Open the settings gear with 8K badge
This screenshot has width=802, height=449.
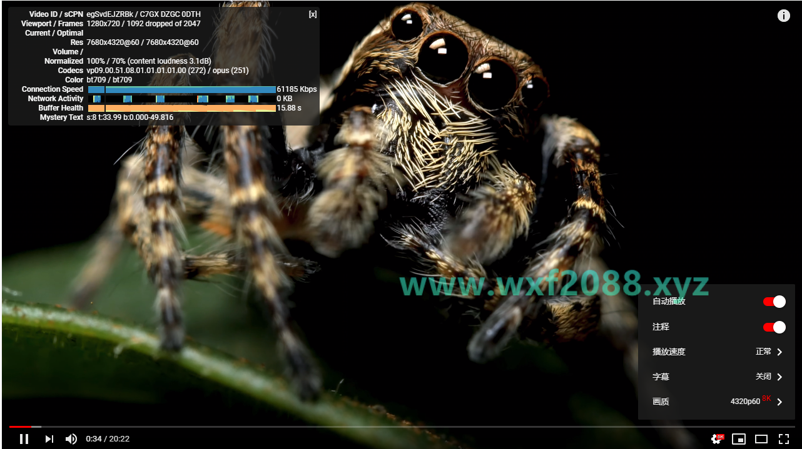(717, 439)
